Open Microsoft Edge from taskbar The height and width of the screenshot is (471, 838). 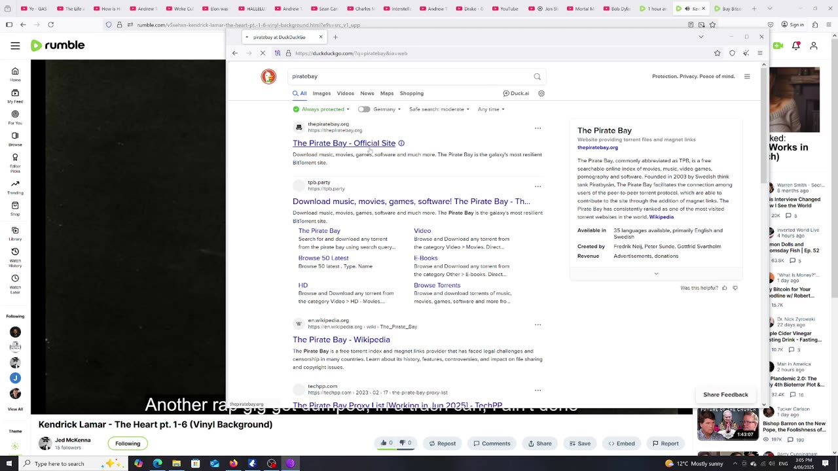pos(157,464)
